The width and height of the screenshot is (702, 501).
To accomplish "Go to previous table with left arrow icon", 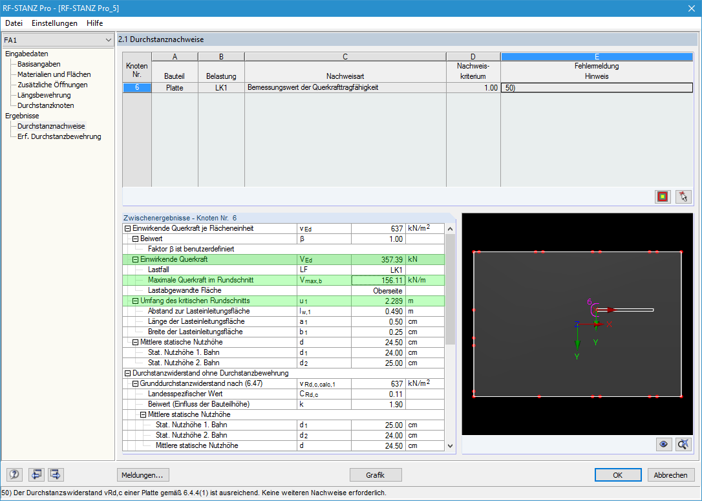I will coord(36,474).
